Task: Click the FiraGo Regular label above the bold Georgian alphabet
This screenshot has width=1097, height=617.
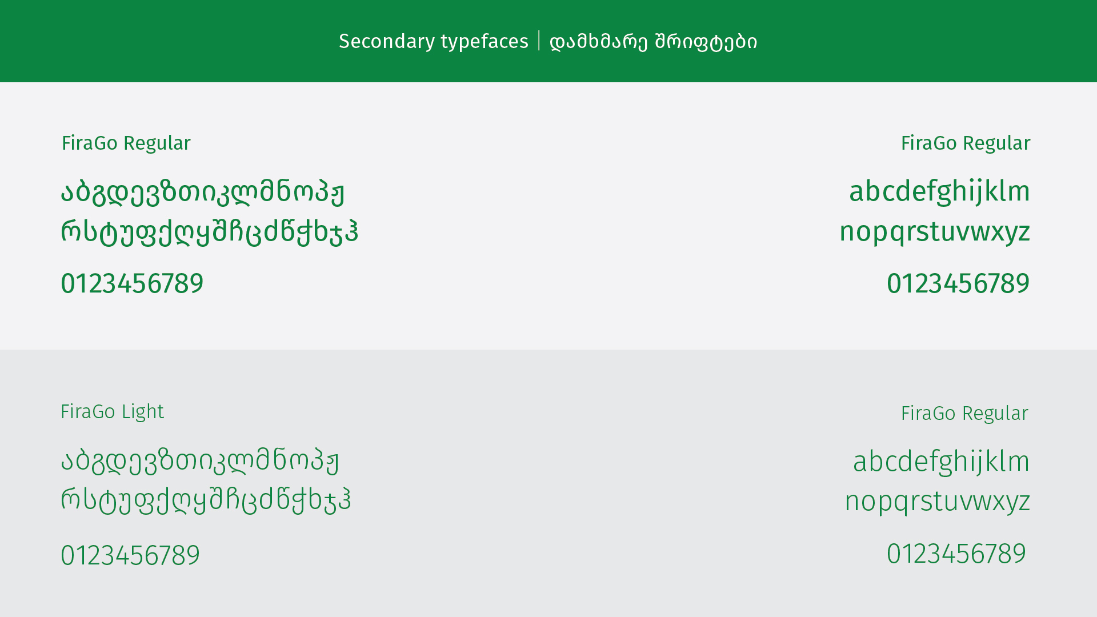Action: coord(126,143)
